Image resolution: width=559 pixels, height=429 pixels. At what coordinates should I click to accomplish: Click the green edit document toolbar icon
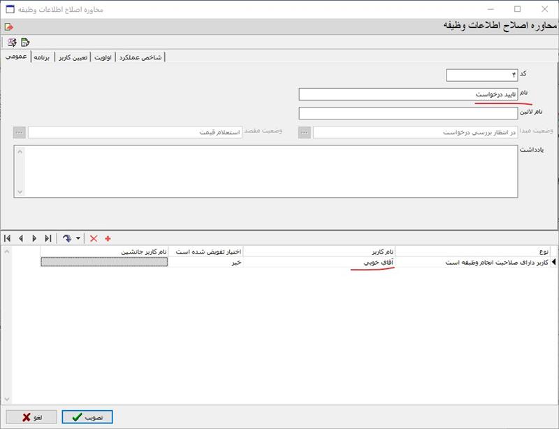point(25,43)
